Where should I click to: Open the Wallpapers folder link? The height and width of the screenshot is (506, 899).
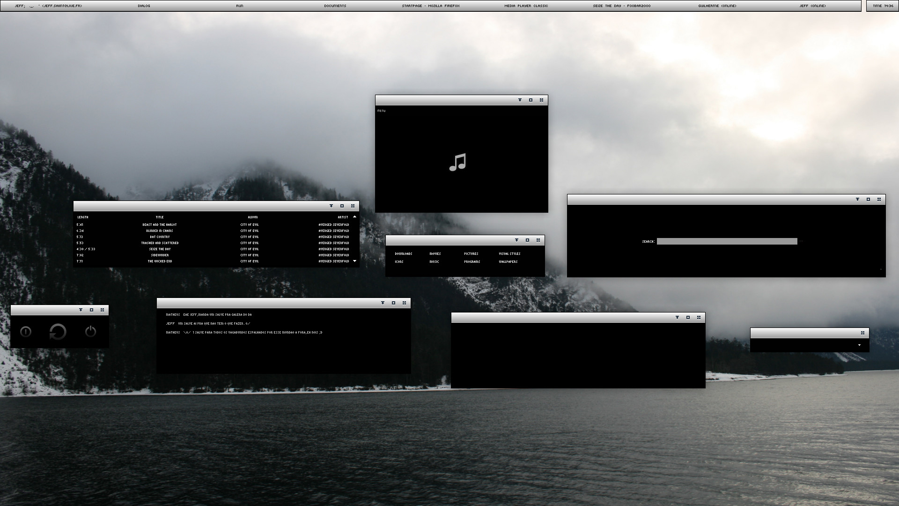(x=508, y=261)
